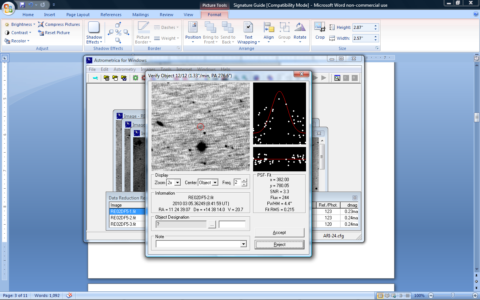This screenshot has width=480, height=300.
Task: Switch to the Full Screen Reading view
Action: (387, 295)
